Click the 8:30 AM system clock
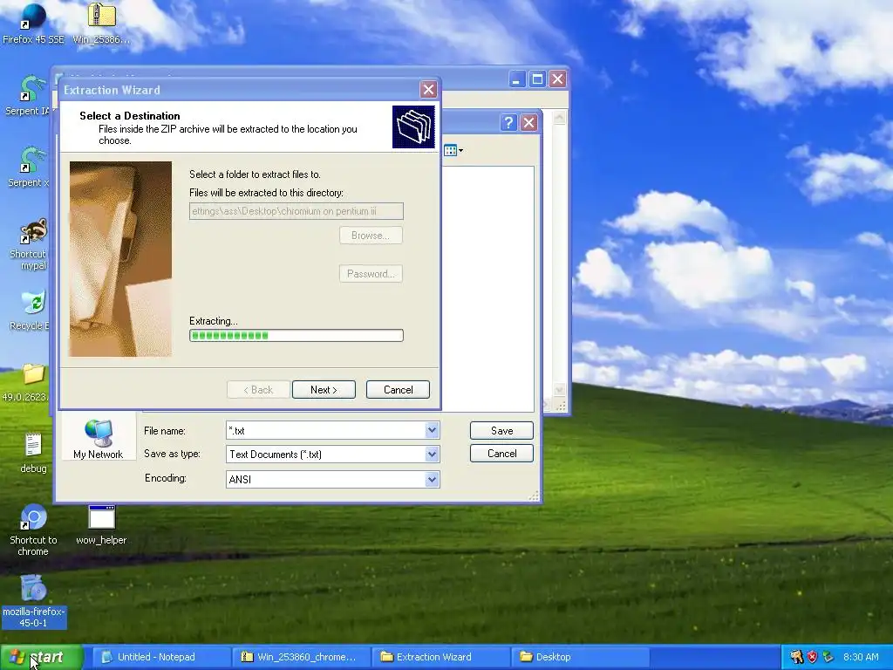The height and width of the screenshot is (670, 893). pyautogui.click(x=861, y=657)
